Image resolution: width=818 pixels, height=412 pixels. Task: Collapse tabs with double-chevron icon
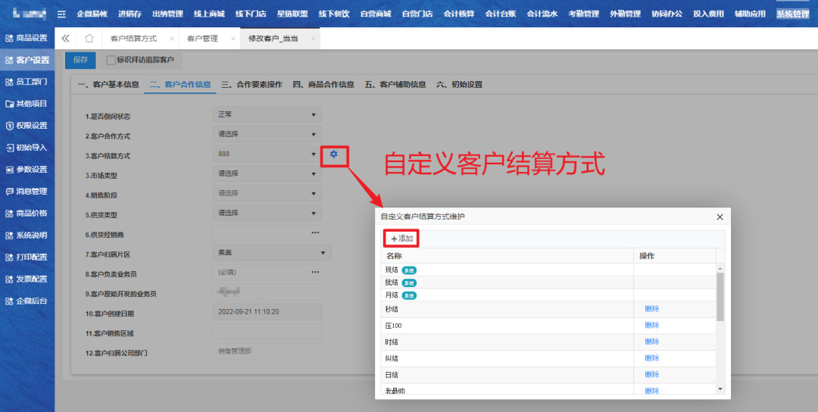coord(66,39)
